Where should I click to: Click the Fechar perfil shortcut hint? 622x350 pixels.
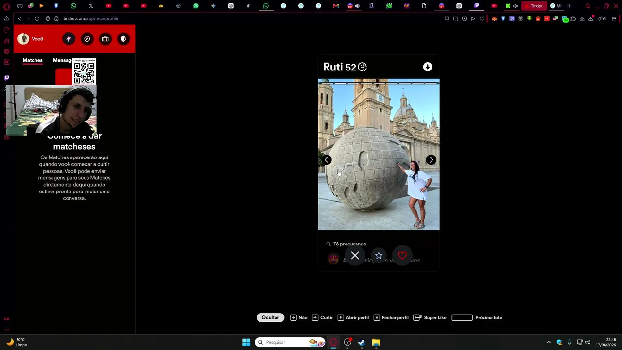point(391,318)
